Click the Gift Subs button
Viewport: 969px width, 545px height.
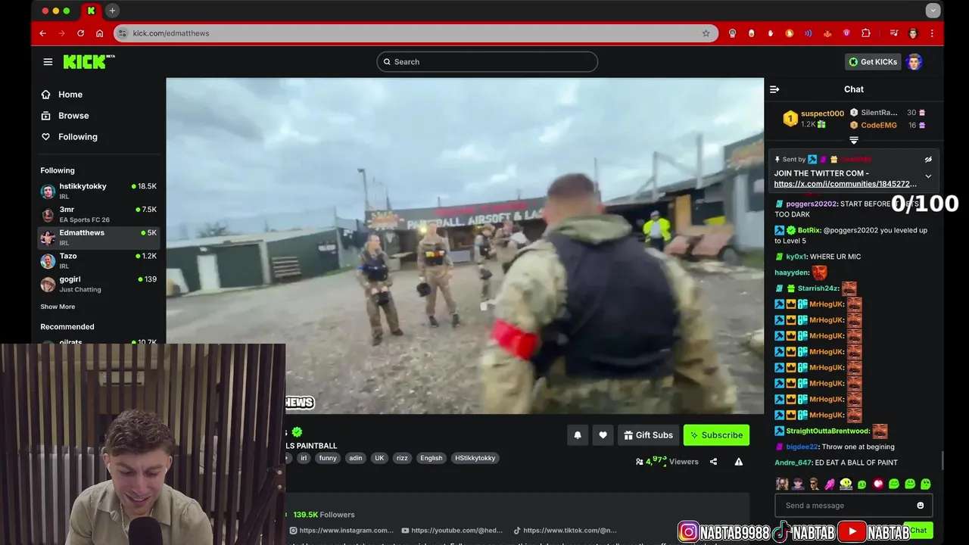click(x=648, y=435)
